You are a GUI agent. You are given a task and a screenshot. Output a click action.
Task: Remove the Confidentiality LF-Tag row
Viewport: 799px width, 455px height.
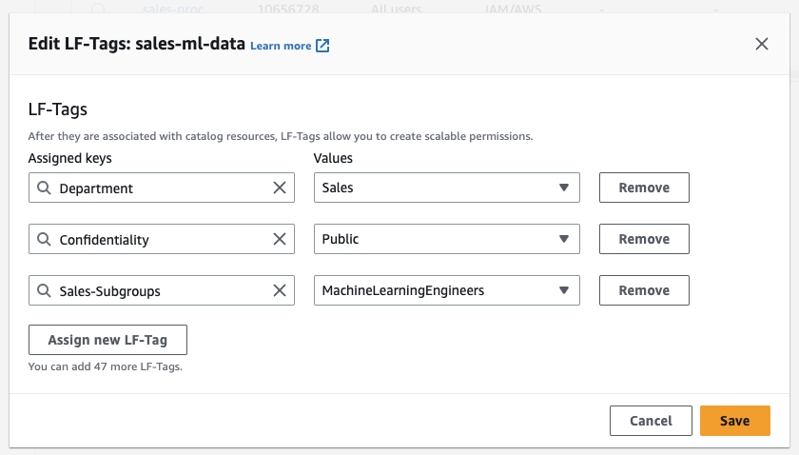pos(644,240)
